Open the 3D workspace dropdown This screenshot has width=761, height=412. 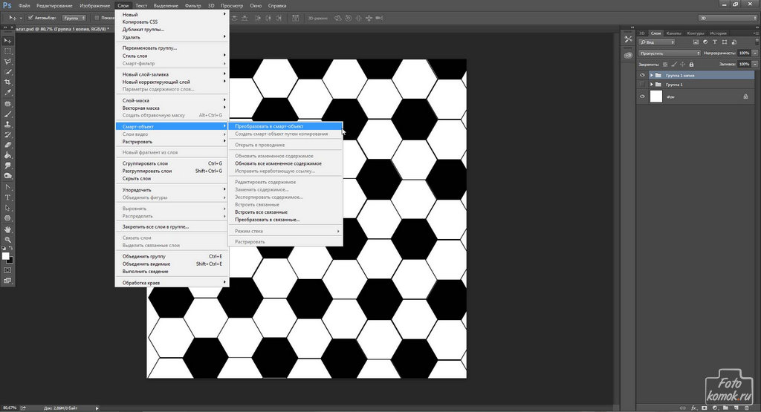[x=727, y=18]
